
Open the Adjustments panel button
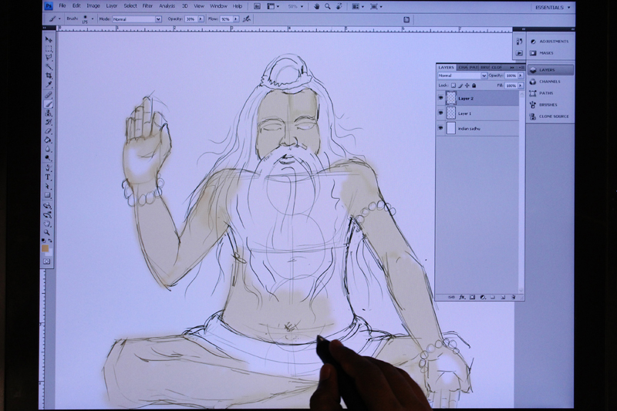tap(553, 42)
